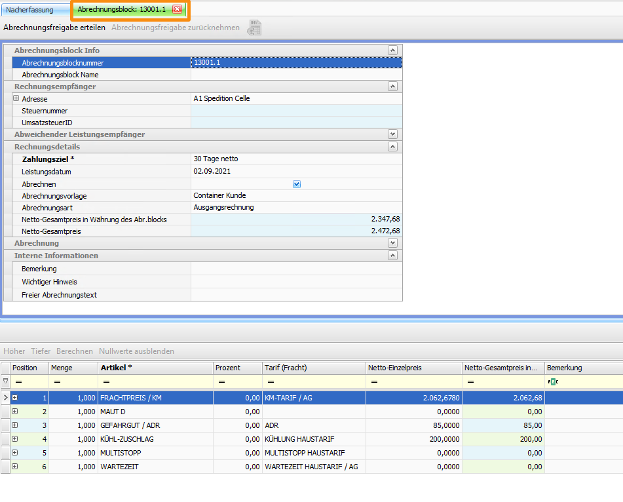Click the equals filter icon under Netto-Einzelpreis
The width and height of the screenshot is (623, 502).
coord(373,381)
